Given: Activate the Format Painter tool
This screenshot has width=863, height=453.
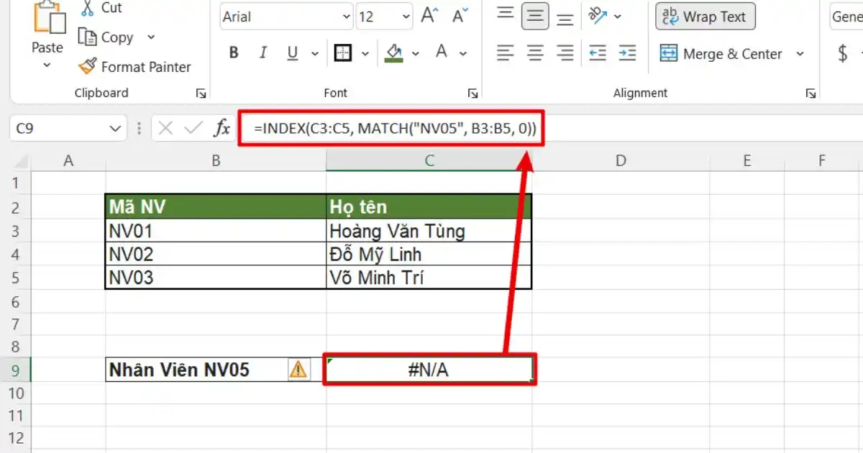Looking at the screenshot, I should point(134,67).
